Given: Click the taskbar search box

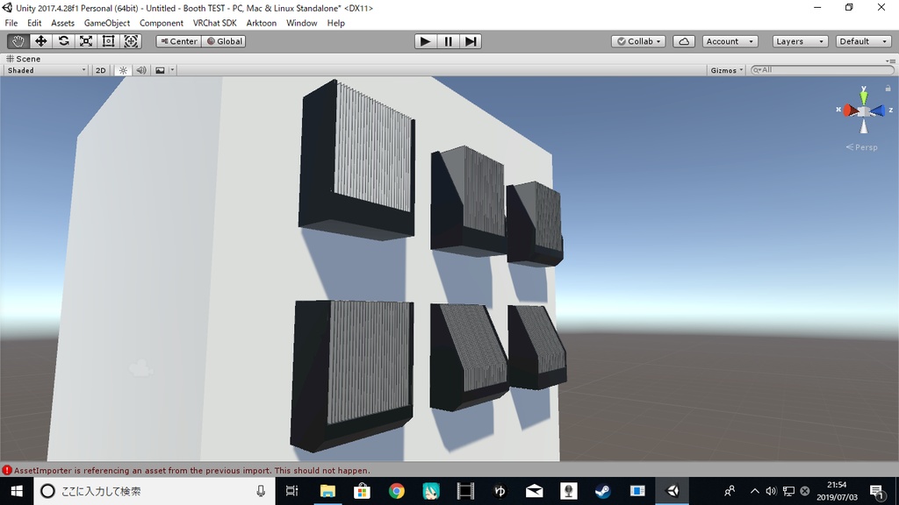Looking at the screenshot, I should (155, 491).
